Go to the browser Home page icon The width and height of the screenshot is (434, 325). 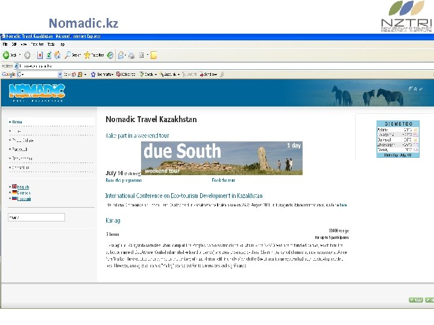click(57, 55)
